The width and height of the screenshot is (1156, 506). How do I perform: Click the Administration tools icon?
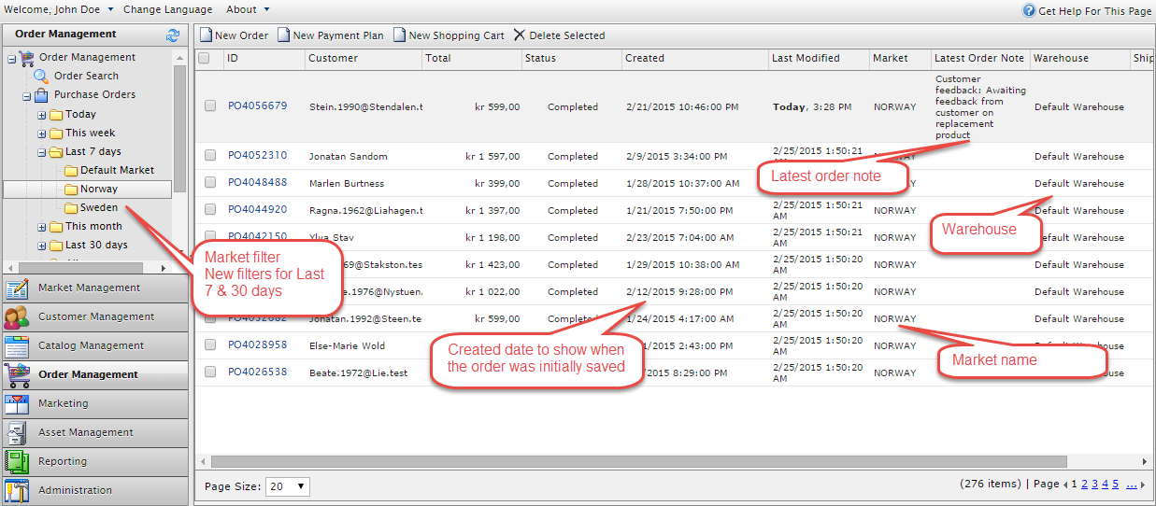17,491
